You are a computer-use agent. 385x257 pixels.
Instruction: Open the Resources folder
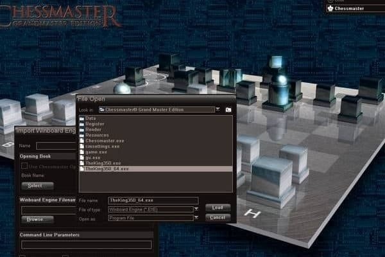[96, 136]
